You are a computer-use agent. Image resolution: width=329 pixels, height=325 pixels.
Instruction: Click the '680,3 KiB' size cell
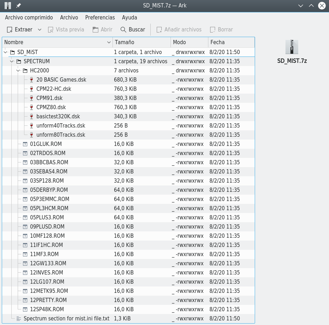(125, 80)
